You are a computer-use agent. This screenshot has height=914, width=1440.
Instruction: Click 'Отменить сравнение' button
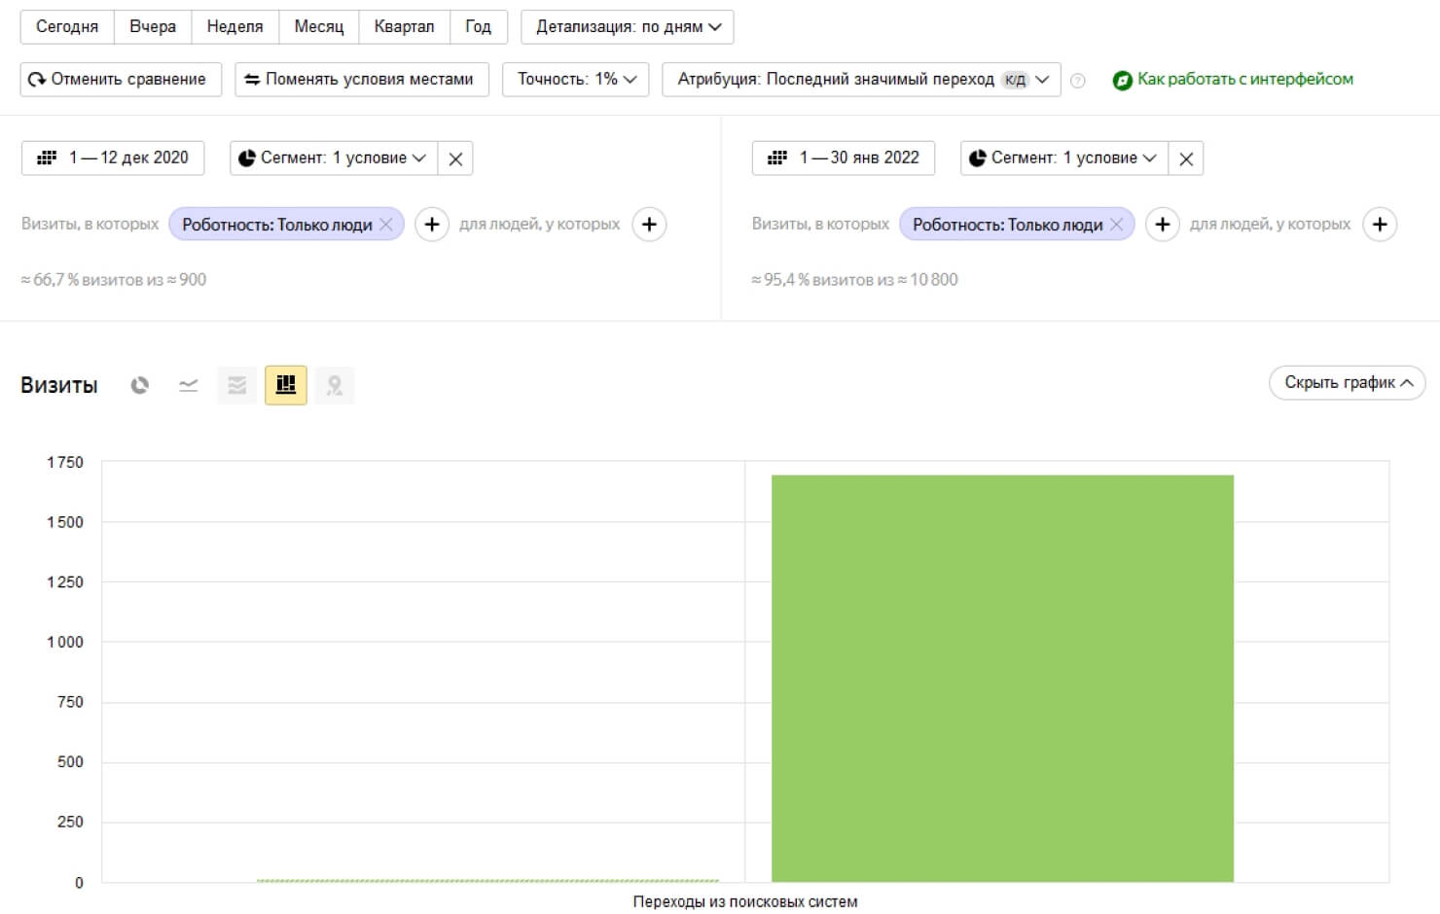tap(121, 80)
